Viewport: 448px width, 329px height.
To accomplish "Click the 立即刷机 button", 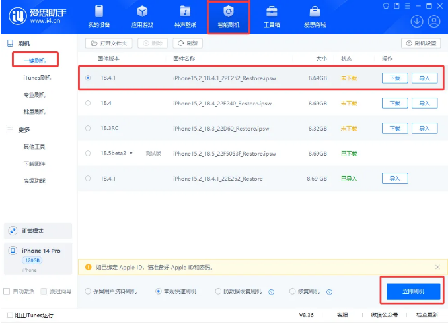I will point(412,291).
